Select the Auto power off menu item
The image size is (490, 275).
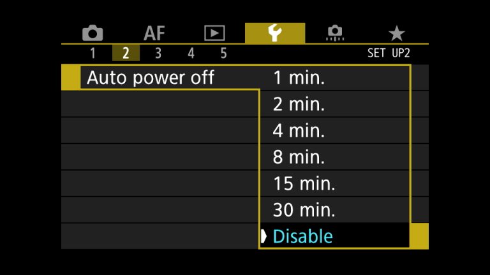click(151, 78)
